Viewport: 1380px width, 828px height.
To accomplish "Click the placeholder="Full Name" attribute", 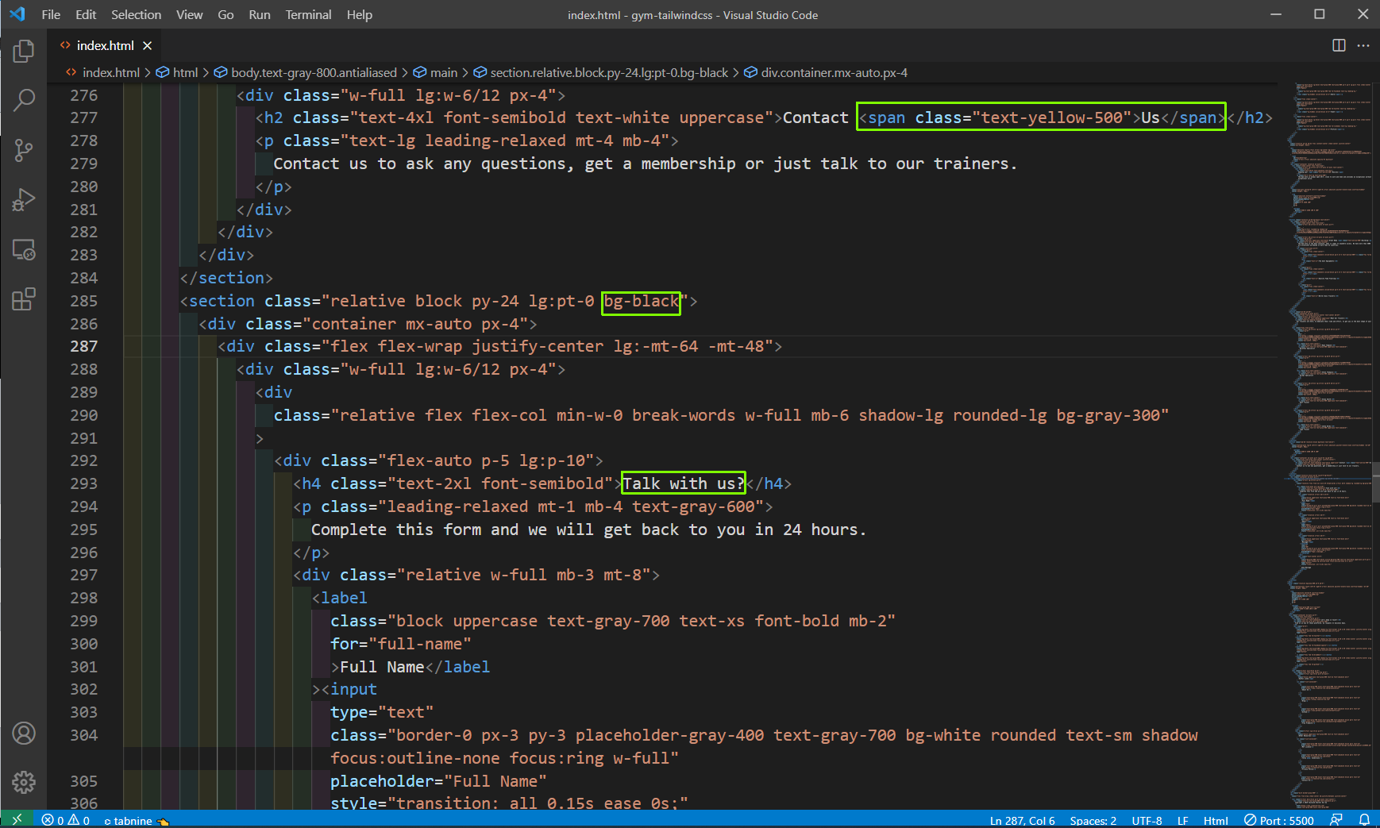I will [438, 781].
